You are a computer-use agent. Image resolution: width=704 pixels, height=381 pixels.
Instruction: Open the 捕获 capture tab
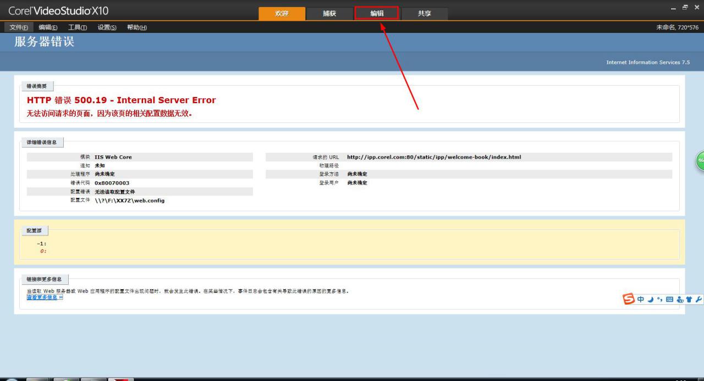[329, 14]
